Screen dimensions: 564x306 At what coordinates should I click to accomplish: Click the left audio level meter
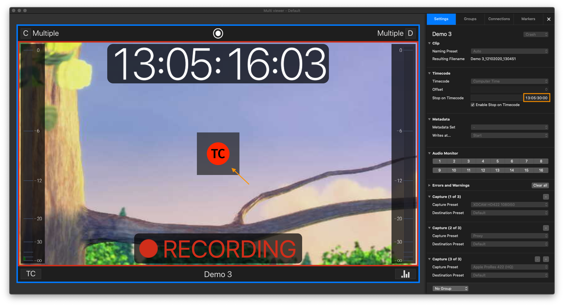(32, 154)
